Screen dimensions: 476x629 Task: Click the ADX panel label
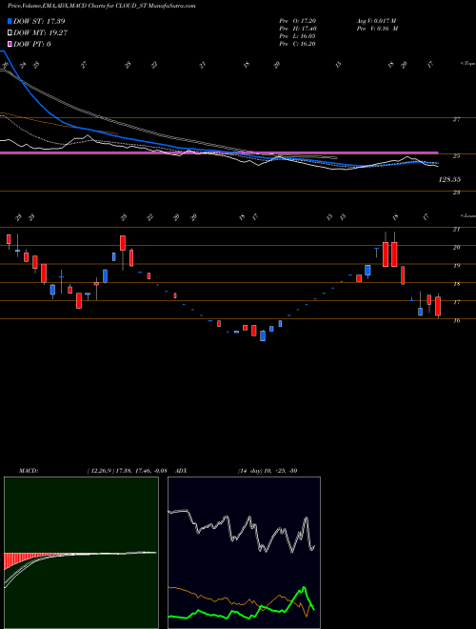(x=181, y=471)
